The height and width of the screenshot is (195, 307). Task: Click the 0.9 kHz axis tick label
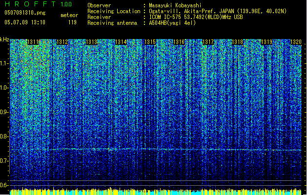pos(4,112)
